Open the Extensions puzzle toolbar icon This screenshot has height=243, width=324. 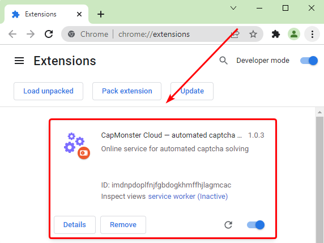tap(276, 34)
